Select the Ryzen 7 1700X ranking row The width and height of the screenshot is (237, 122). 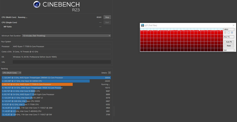[x=56, y=94]
